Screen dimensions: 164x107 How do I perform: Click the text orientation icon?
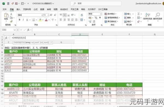(x=73, y=15)
